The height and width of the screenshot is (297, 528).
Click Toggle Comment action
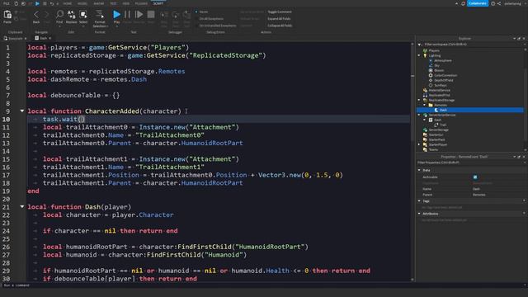(x=280, y=12)
